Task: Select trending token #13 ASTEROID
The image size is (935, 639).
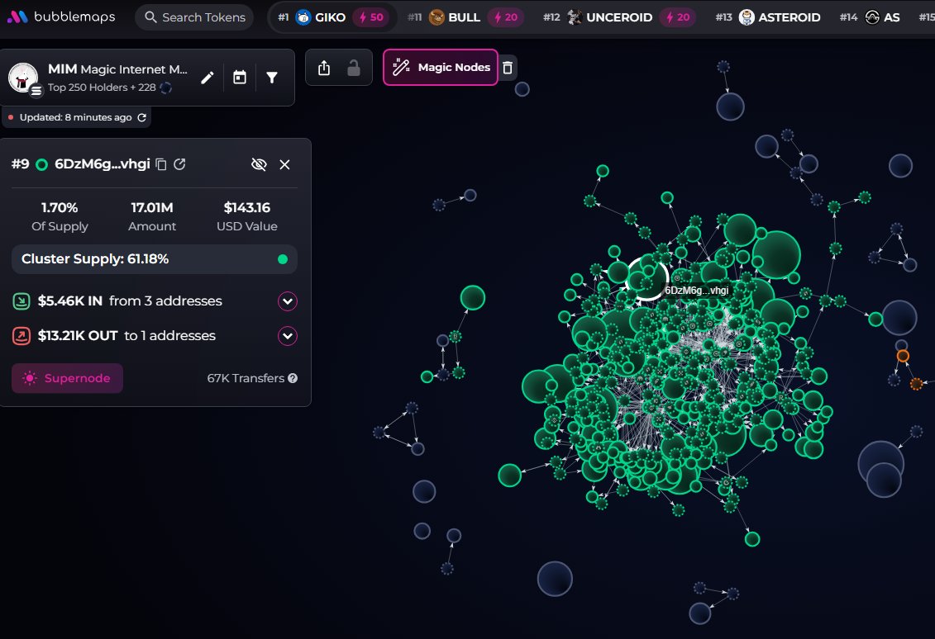Action: tap(779, 17)
